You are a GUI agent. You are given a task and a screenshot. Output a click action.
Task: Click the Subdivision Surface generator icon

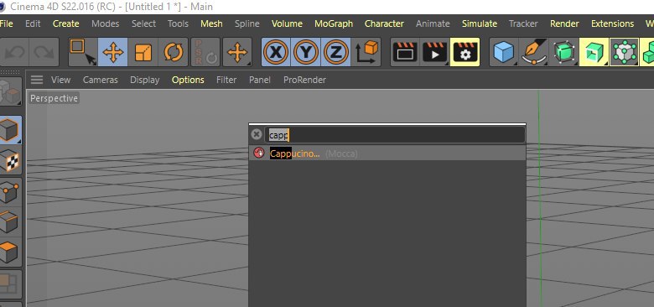click(564, 53)
